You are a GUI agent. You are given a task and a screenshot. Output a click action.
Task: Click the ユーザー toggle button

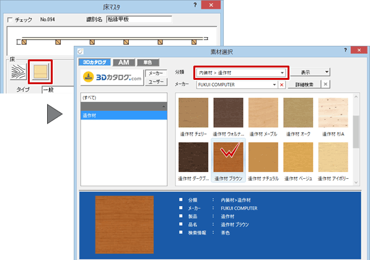(x=156, y=82)
